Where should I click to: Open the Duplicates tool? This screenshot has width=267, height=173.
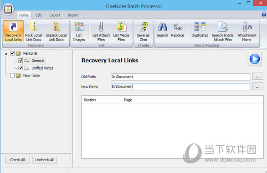(200, 30)
